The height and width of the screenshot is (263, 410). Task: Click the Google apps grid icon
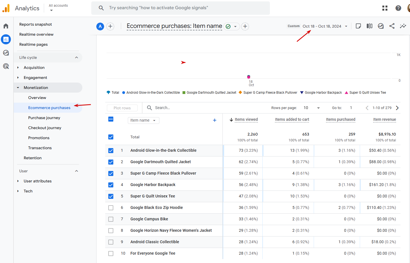point(385,8)
